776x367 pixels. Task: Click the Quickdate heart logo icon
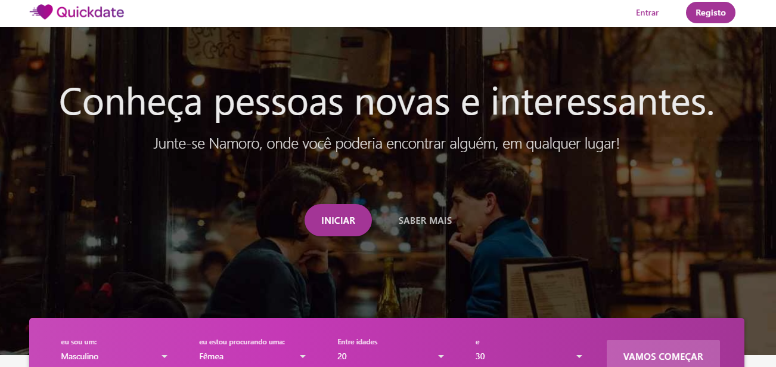42,12
